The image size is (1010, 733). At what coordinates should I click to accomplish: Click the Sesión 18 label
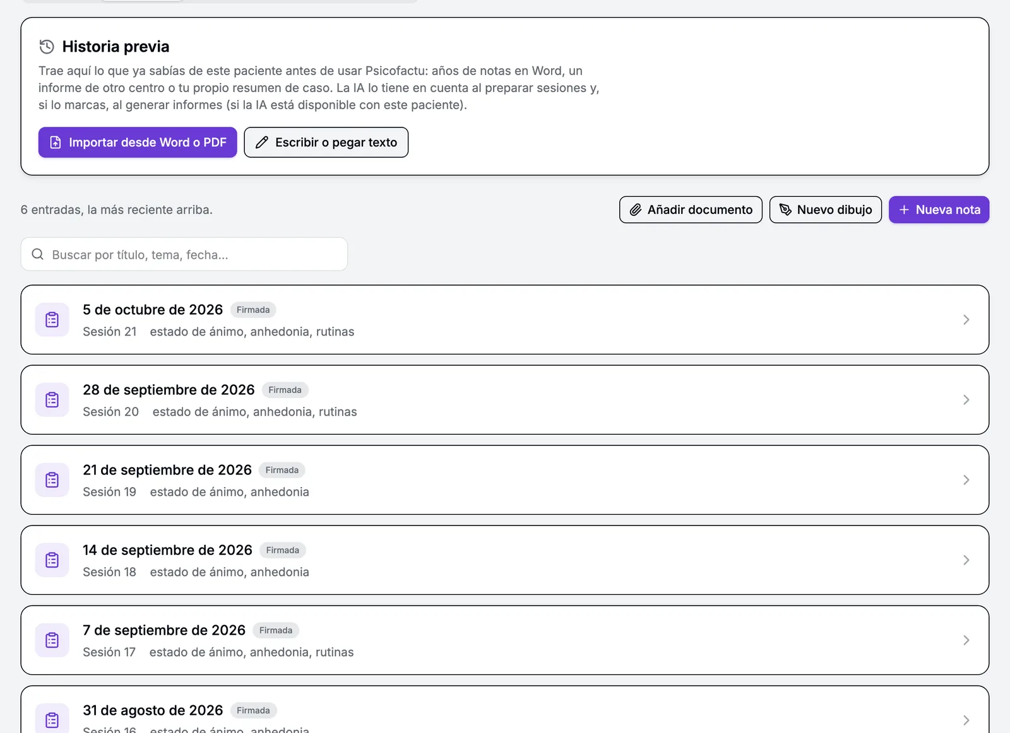110,572
